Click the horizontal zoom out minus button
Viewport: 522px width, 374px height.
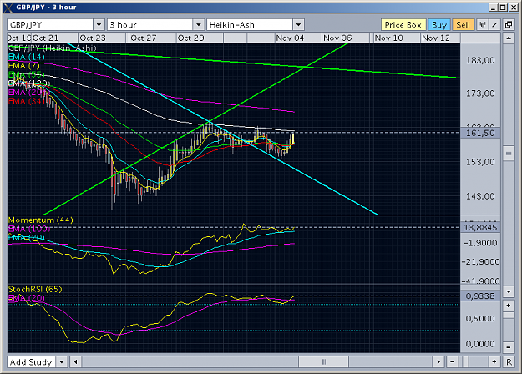(452, 361)
